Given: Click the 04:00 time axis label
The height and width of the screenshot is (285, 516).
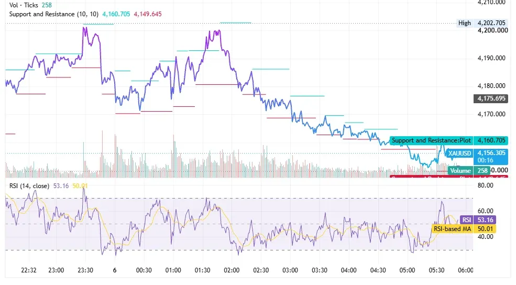Looking at the screenshot, I should (x=348, y=270).
